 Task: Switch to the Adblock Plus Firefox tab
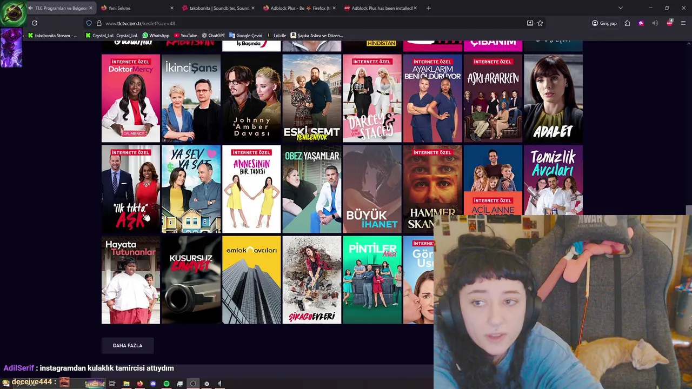(299, 8)
